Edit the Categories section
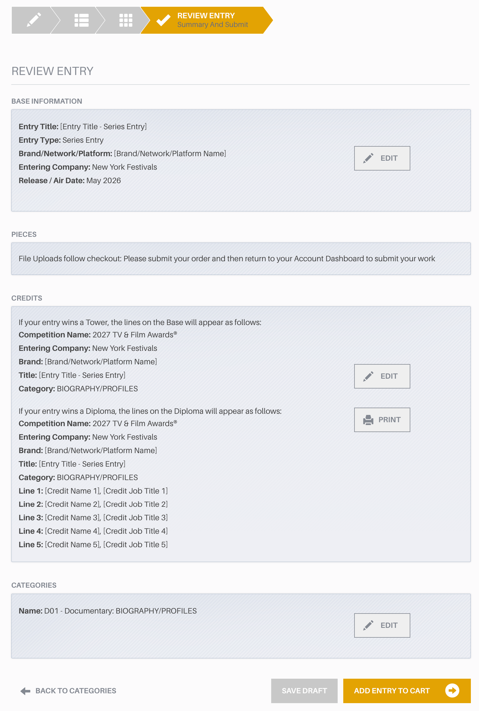The width and height of the screenshot is (479, 711). click(382, 625)
